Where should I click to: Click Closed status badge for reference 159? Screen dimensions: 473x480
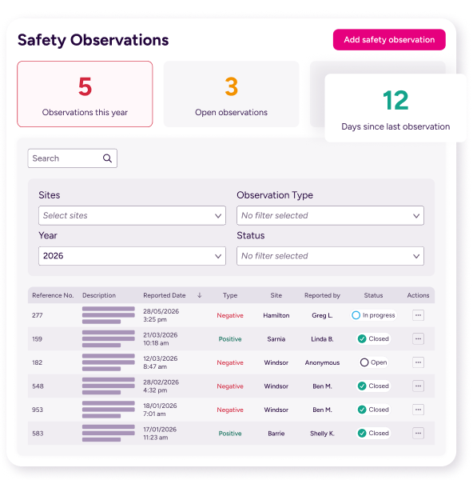pos(373,338)
